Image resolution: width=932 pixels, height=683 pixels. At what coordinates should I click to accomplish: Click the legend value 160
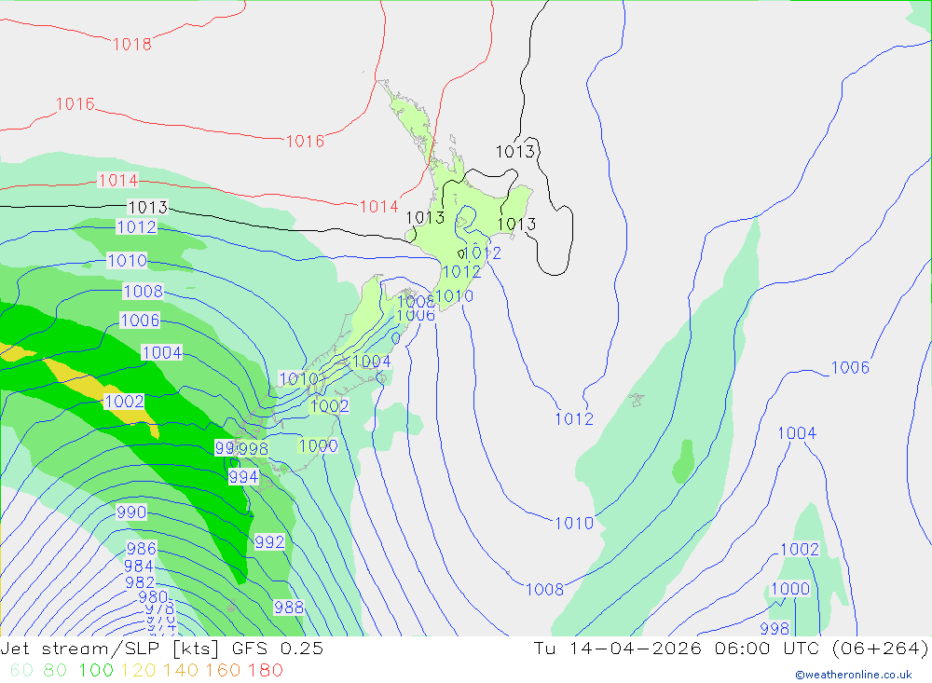[x=223, y=670]
